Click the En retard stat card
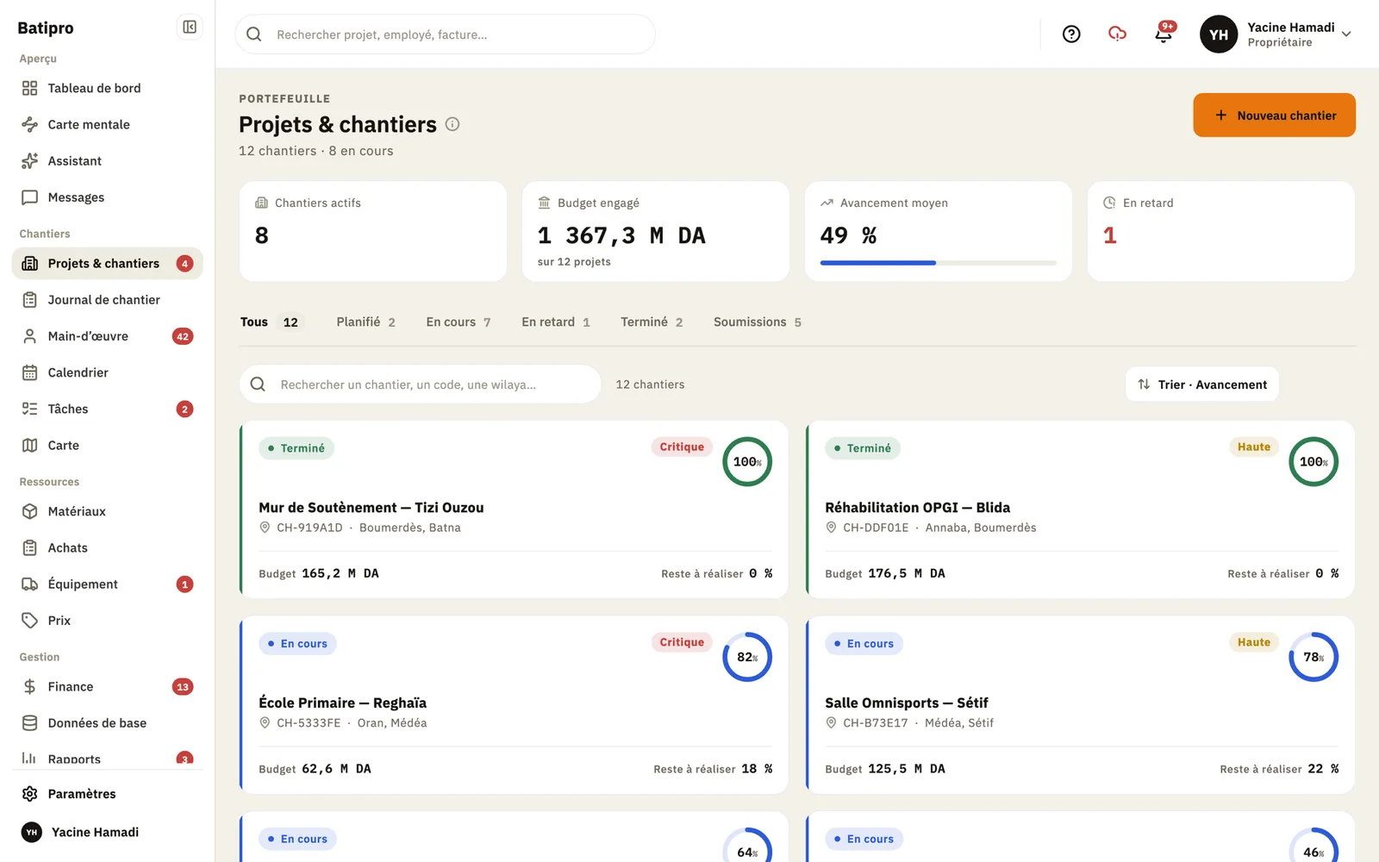This screenshot has height=862, width=1379. (x=1221, y=231)
